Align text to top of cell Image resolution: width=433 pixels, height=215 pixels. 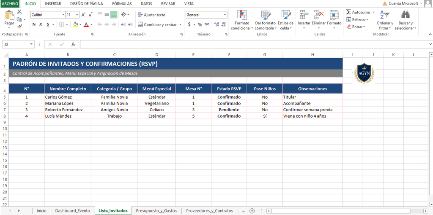[100, 15]
